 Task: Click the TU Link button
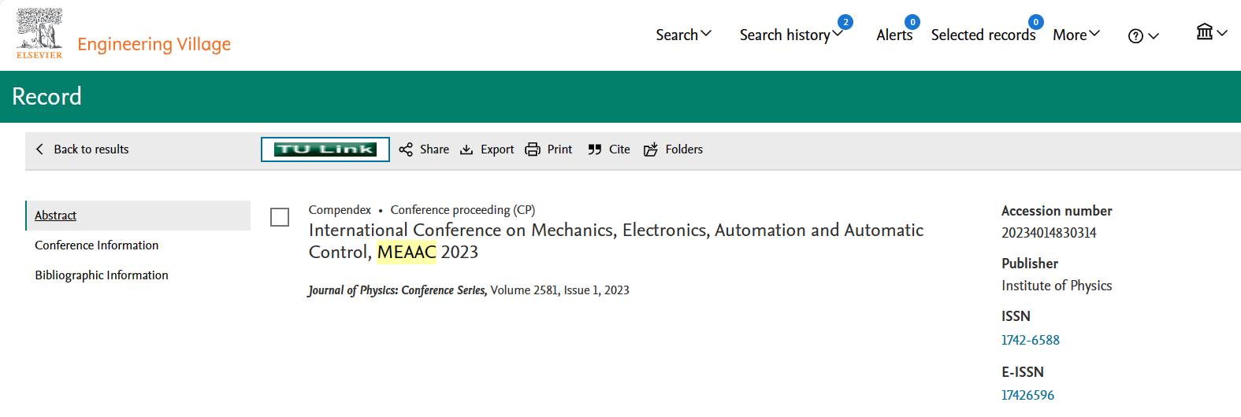[325, 149]
